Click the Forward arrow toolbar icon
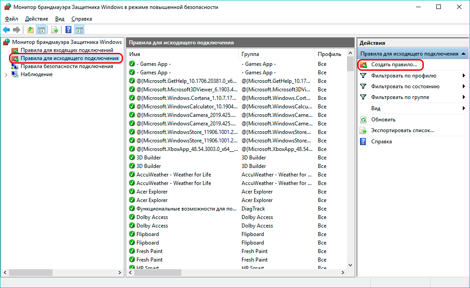This screenshot has width=470, height=288. click(x=17, y=30)
